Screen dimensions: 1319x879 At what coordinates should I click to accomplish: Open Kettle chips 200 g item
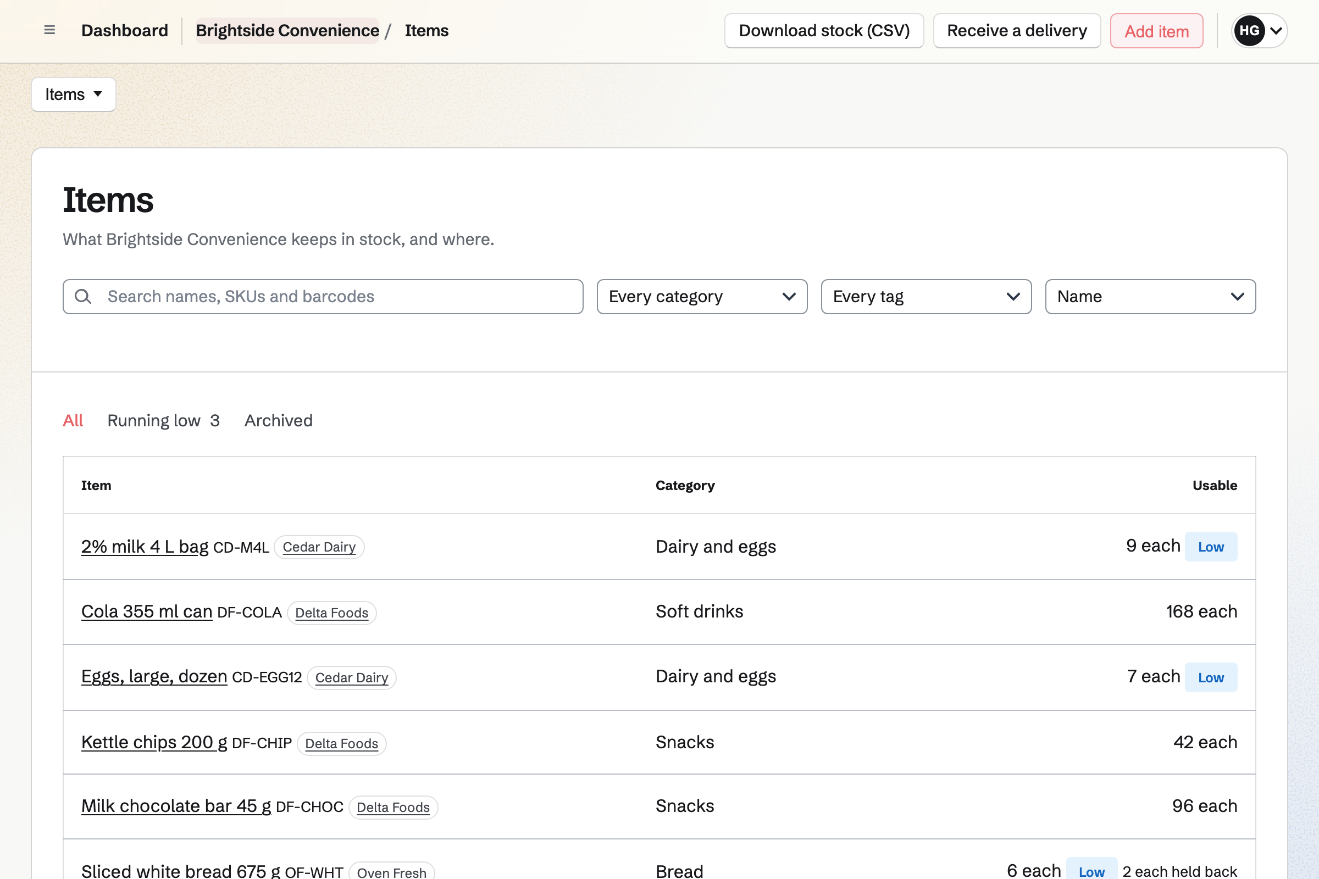coord(154,742)
